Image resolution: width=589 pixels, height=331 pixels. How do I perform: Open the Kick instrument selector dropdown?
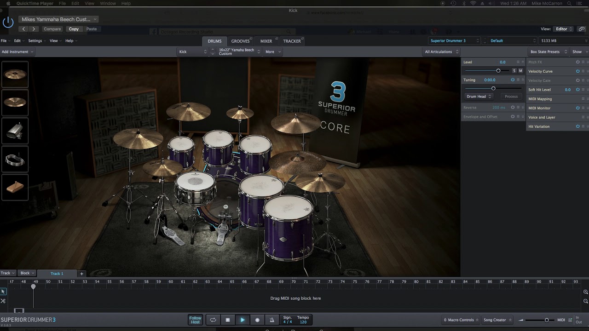(192, 52)
